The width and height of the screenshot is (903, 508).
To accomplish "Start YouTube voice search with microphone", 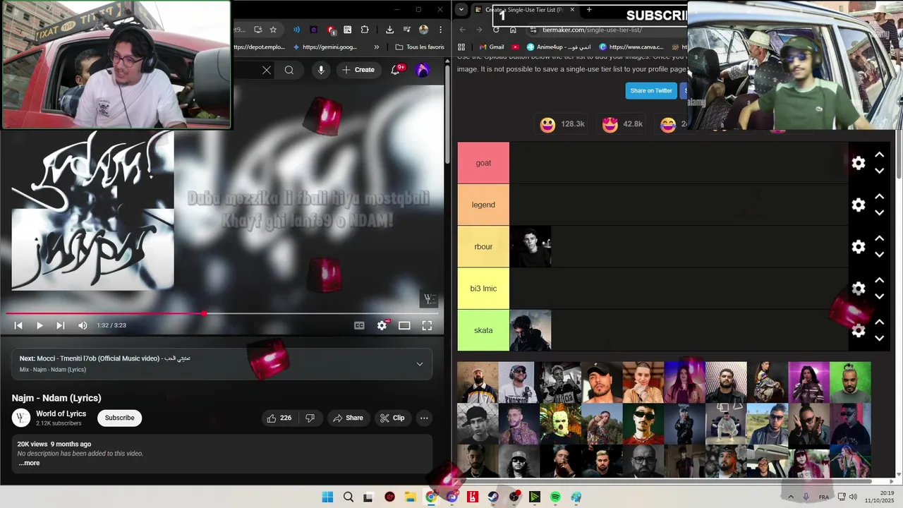I will point(321,70).
